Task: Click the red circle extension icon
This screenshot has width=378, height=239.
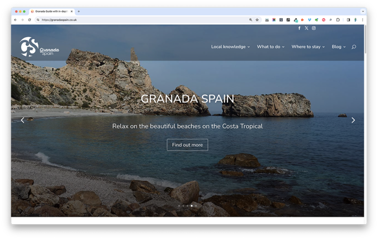Action: [x=324, y=20]
